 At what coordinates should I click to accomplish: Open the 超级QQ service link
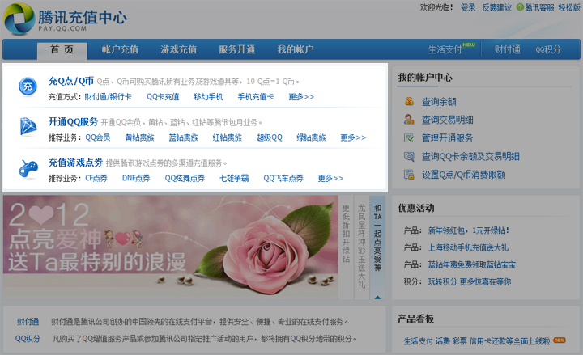[269, 137]
